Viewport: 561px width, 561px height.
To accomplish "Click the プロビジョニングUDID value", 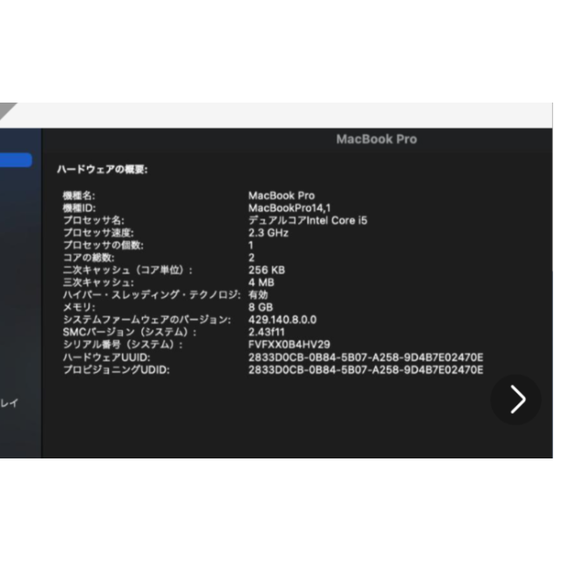I will (x=366, y=370).
